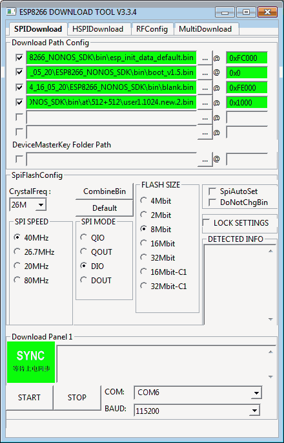Browse for user1.1024.new.2.bin file

pos(205,103)
